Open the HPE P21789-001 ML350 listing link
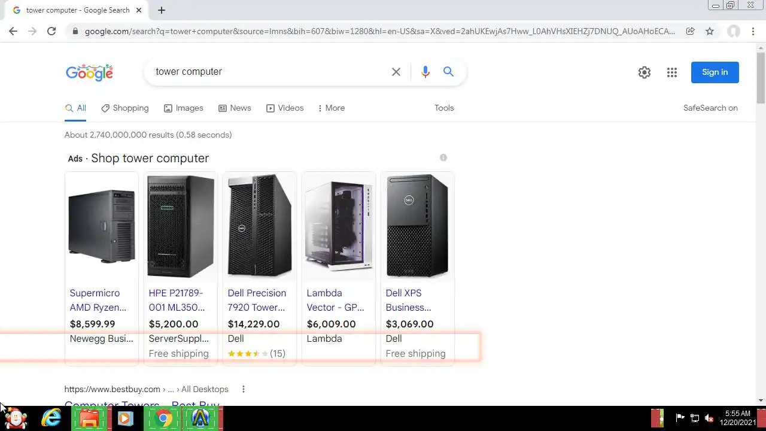This screenshot has height=431, width=766. (177, 301)
